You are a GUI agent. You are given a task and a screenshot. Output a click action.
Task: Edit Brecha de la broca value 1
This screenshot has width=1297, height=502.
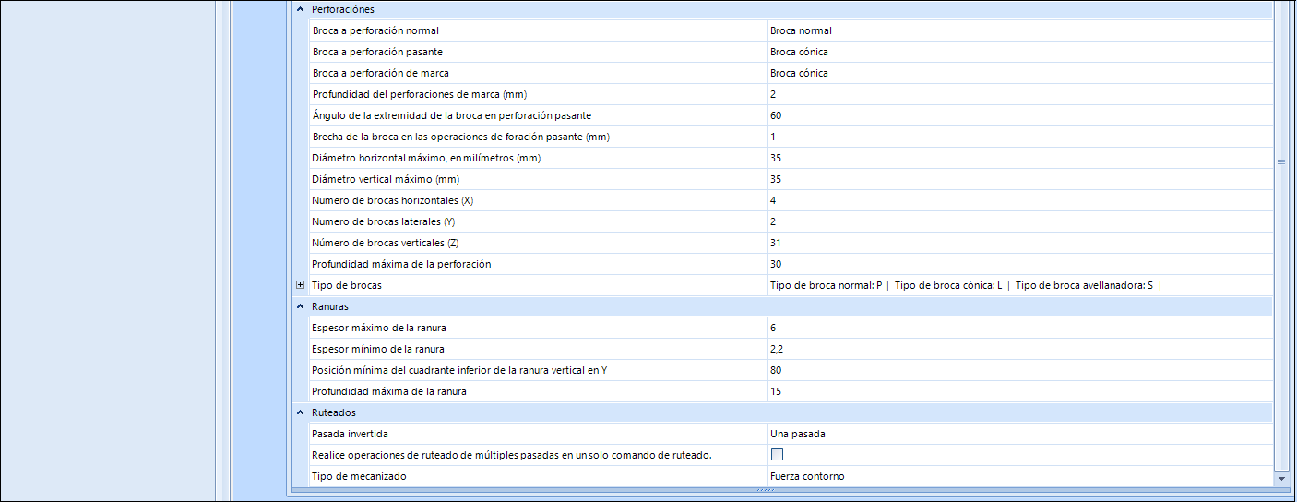coord(1019,137)
